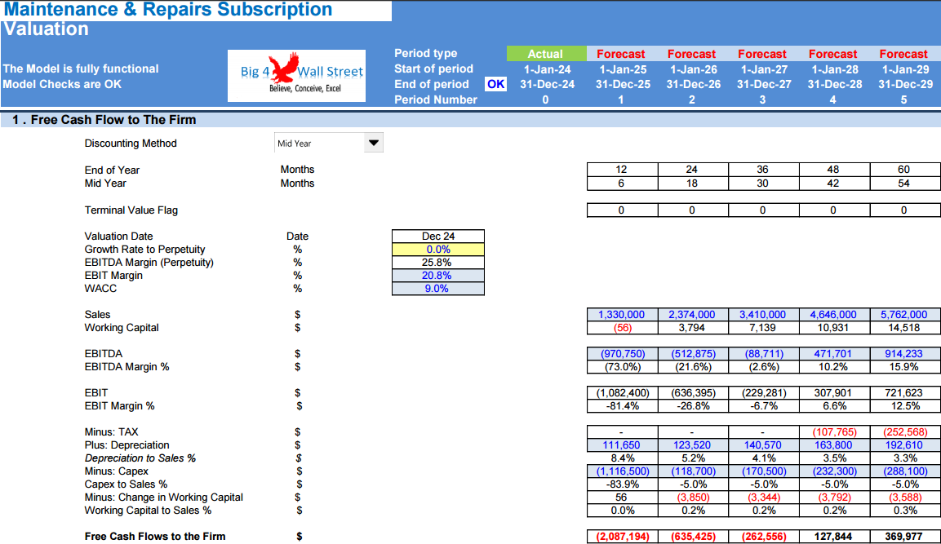Screen dimensions: 941x544
Task: Select the Growth Rate to Perpetuity cell
Action: 438,250
